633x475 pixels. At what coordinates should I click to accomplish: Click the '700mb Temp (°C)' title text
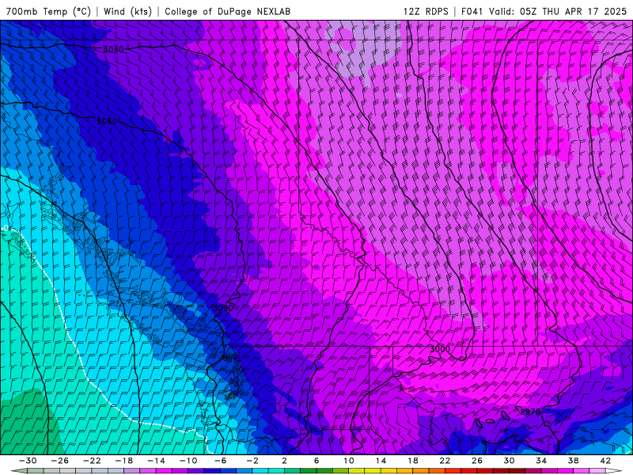tap(49, 11)
